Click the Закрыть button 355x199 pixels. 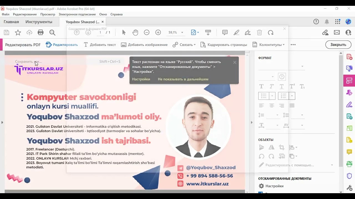338,44
